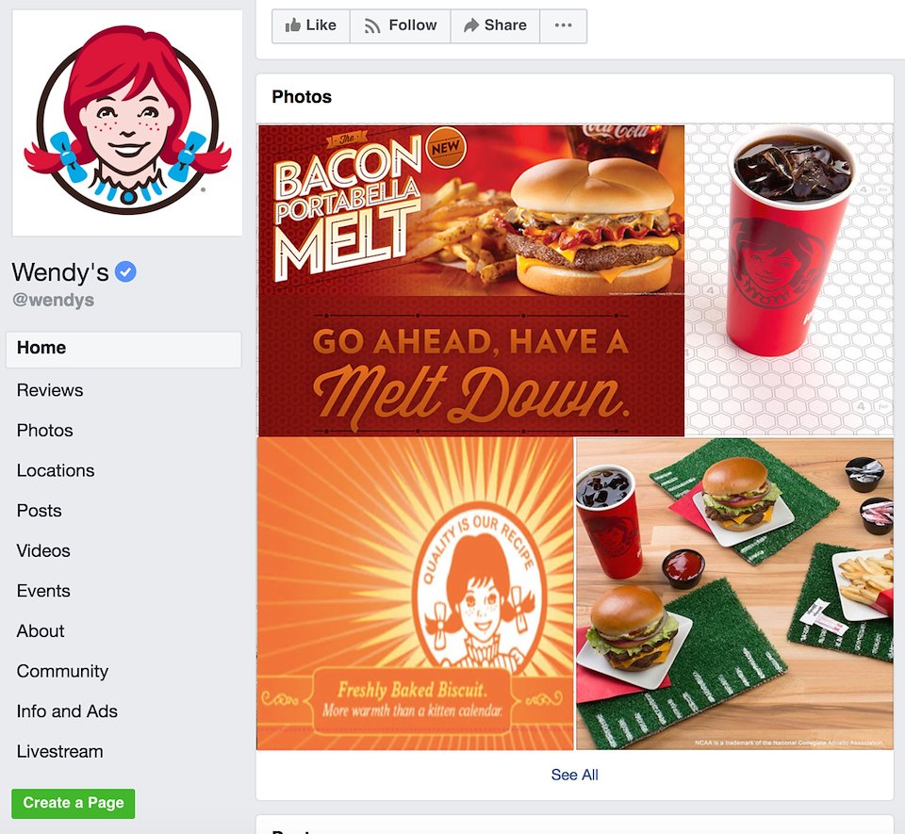Navigate to Posts in sidebar
The image size is (905, 834).
click(x=39, y=511)
